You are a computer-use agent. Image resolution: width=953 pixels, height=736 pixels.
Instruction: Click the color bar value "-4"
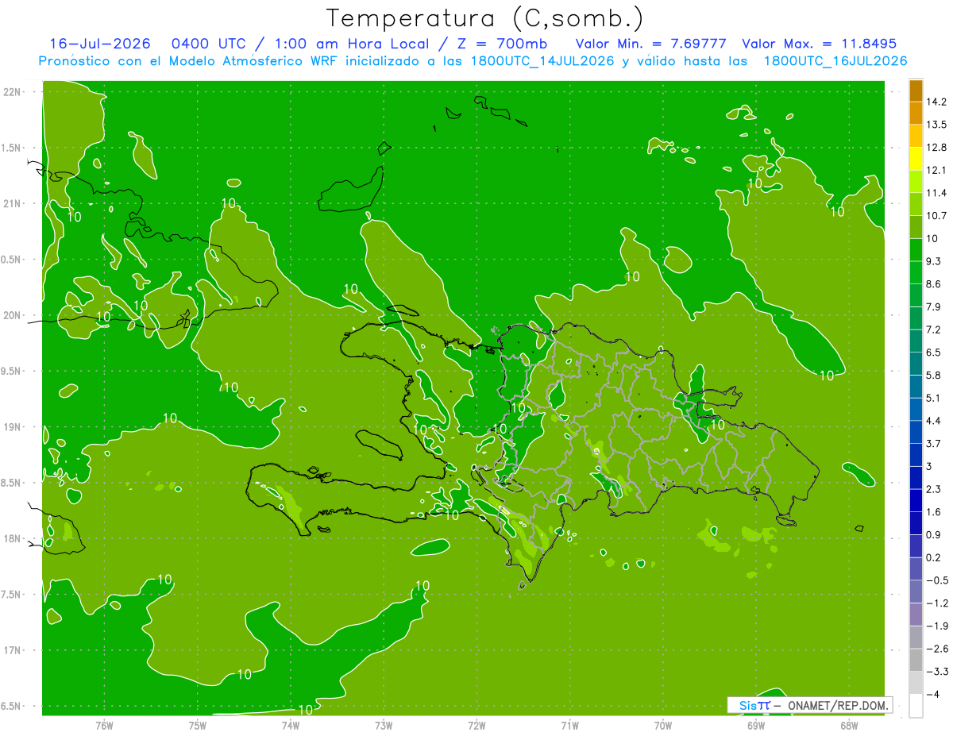933,694
